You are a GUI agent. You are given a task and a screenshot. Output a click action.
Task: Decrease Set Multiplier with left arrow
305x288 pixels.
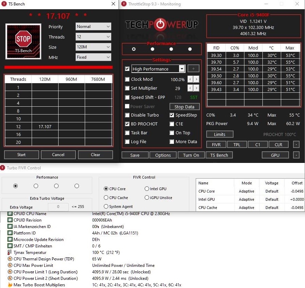pos(190,88)
